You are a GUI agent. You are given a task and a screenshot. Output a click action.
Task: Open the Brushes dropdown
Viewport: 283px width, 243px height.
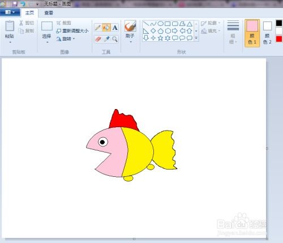pos(130,42)
